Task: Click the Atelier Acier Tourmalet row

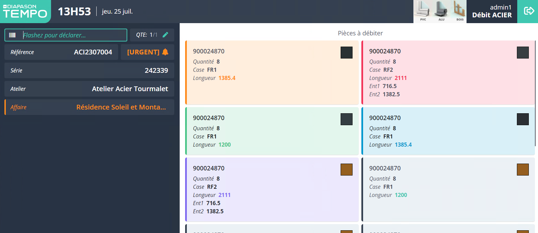Action: [89, 89]
